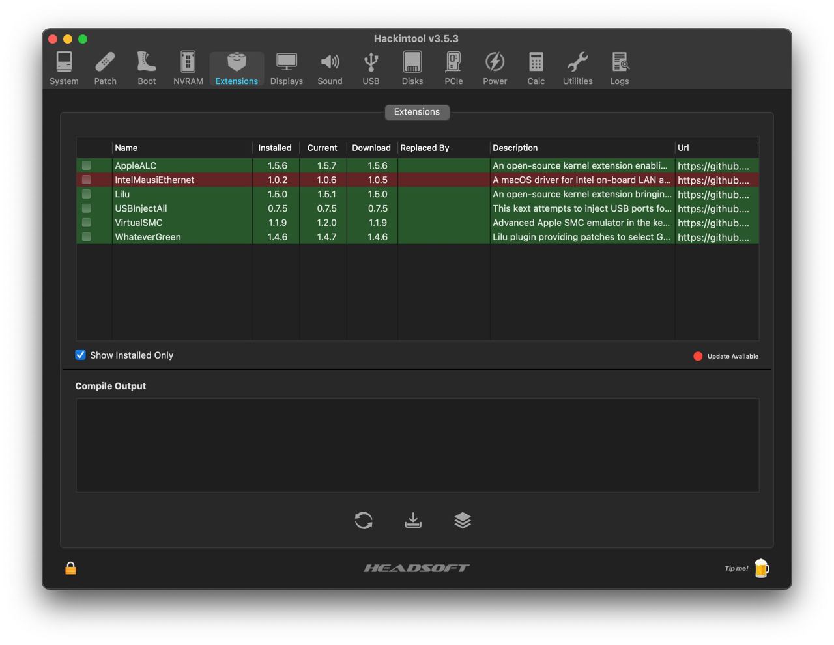
Task: Open the Displays toolbar section
Action: coord(287,68)
